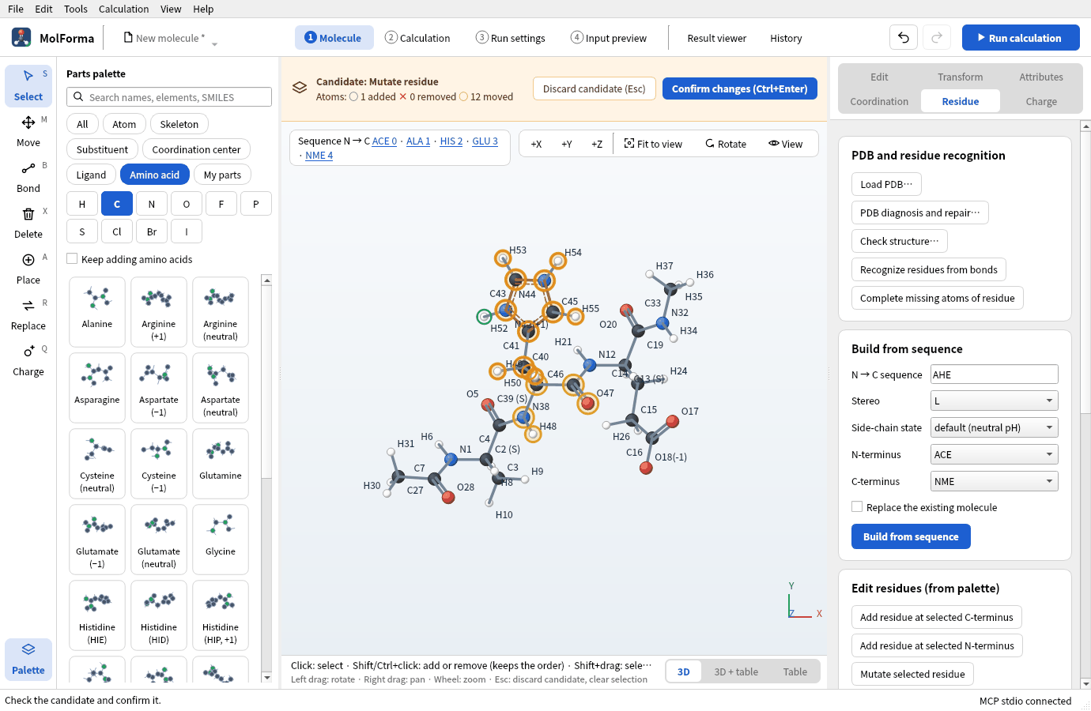Select HIS 2 in the sequence
The width and height of the screenshot is (1091, 711).
(x=451, y=141)
